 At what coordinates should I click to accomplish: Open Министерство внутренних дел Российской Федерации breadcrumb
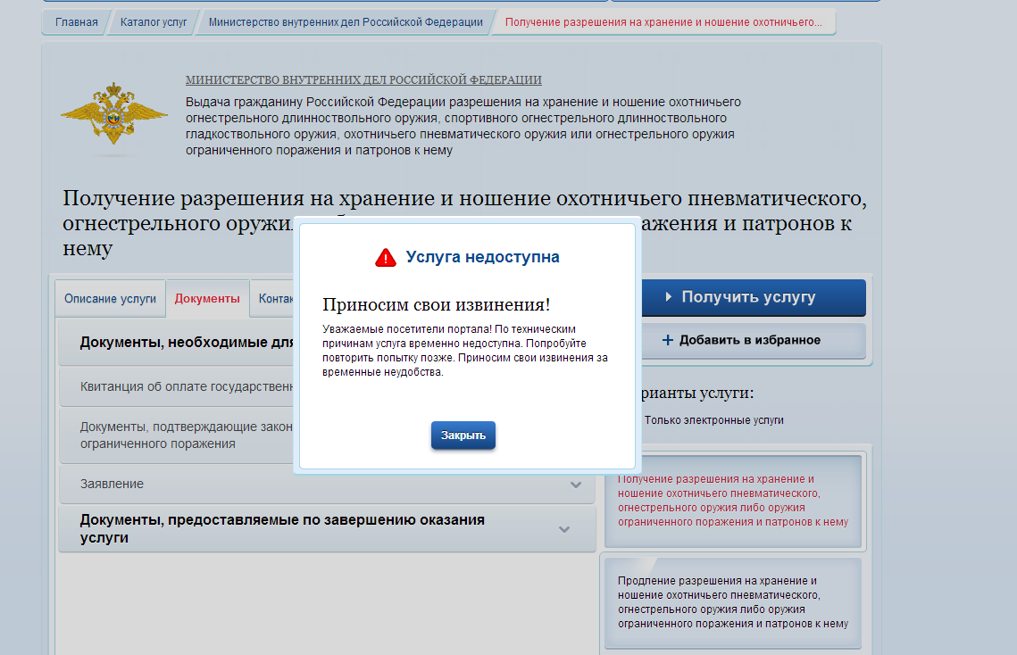point(346,22)
